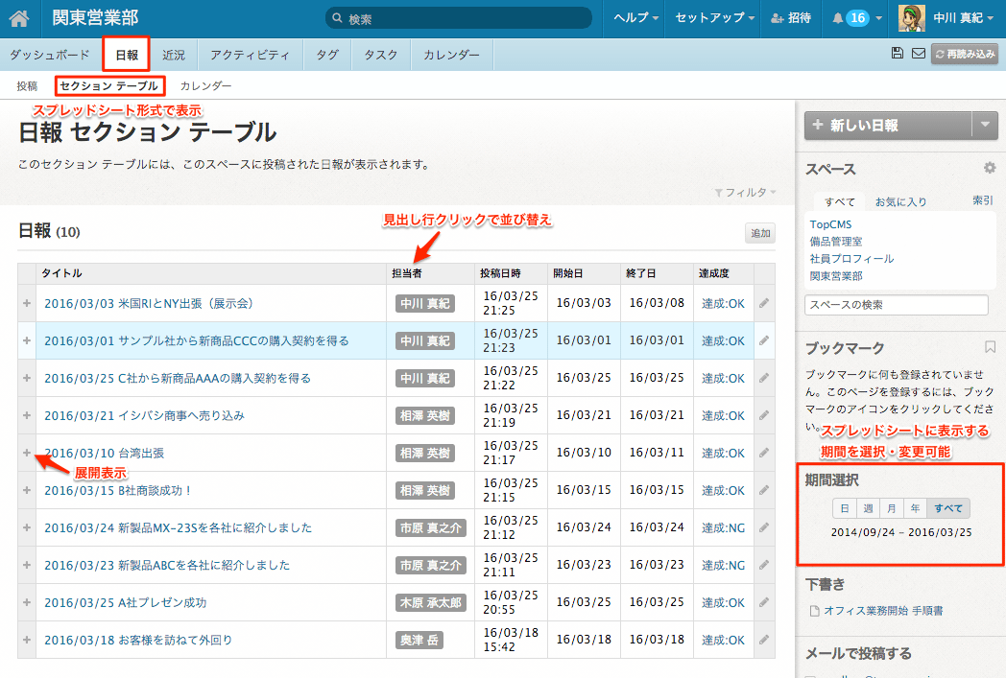This screenshot has width=1006, height=678.
Task: Click the スペースの検索 input field
Action: tap(896, 305)
